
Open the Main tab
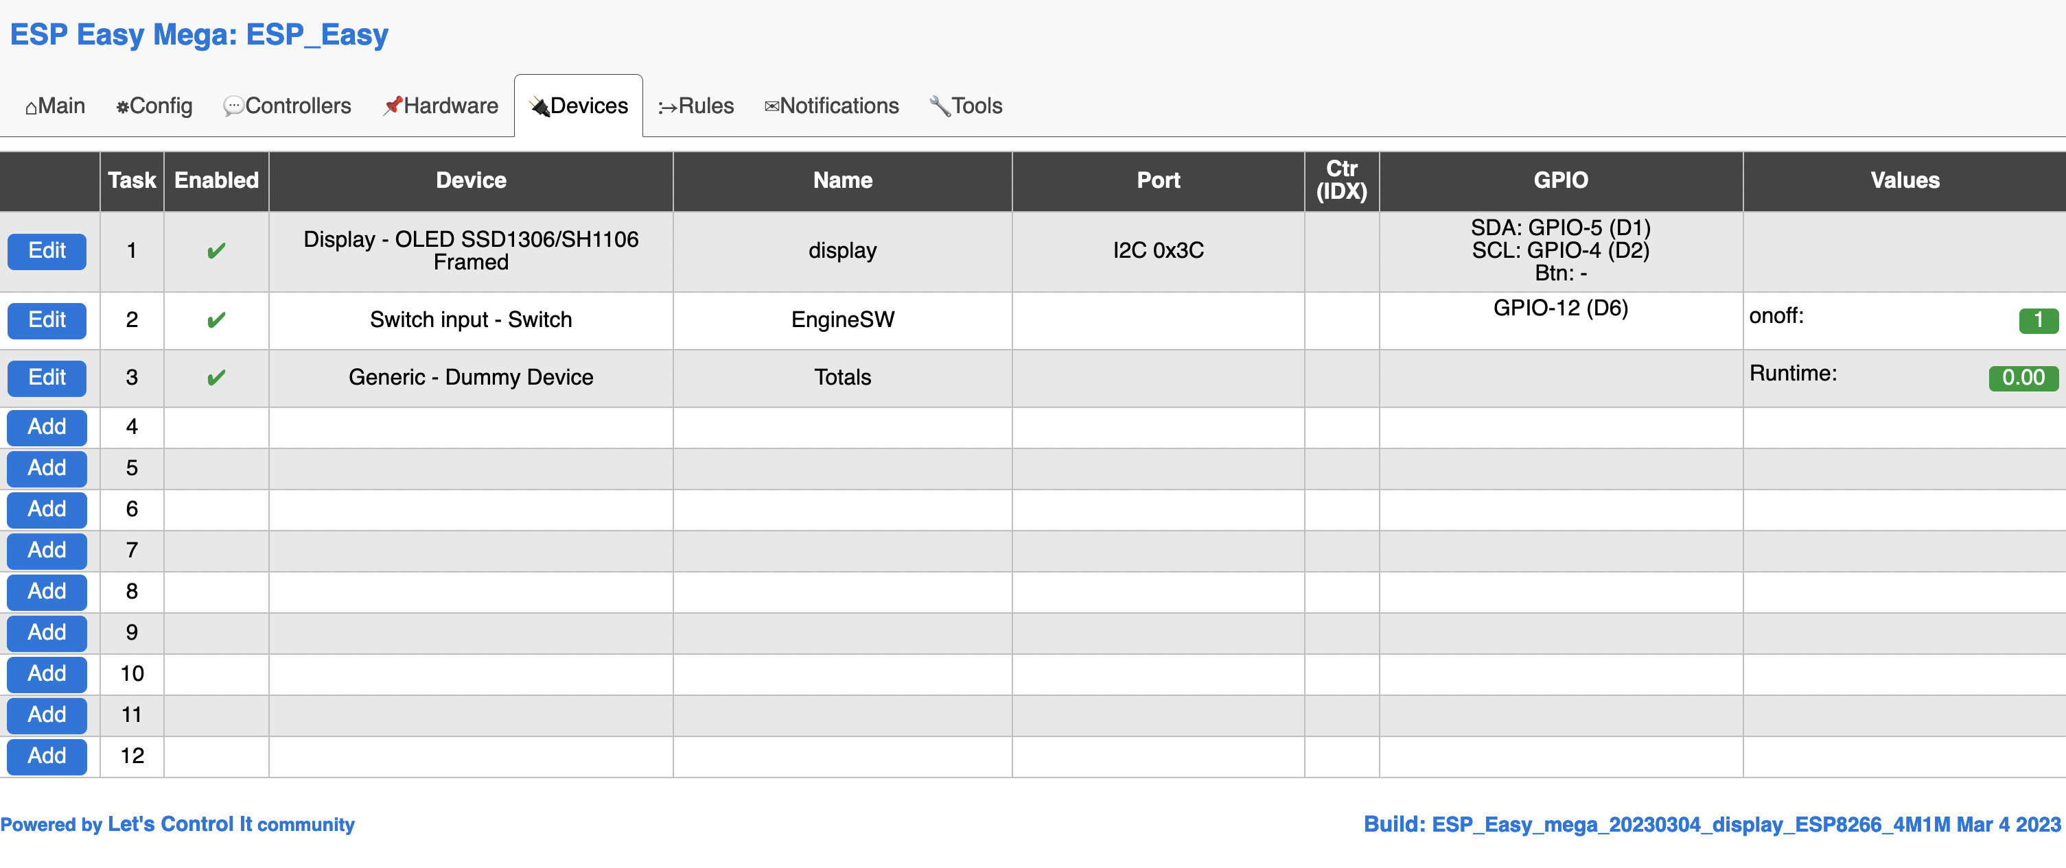tap(54, 106)
